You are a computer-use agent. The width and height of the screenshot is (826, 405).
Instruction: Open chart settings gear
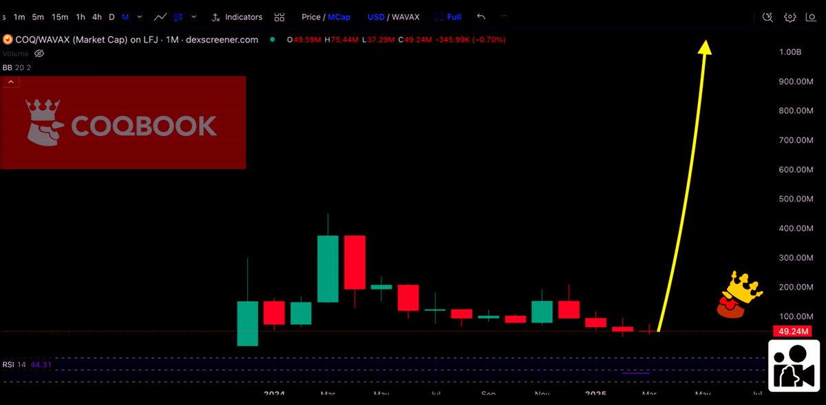tap(790, 17)
